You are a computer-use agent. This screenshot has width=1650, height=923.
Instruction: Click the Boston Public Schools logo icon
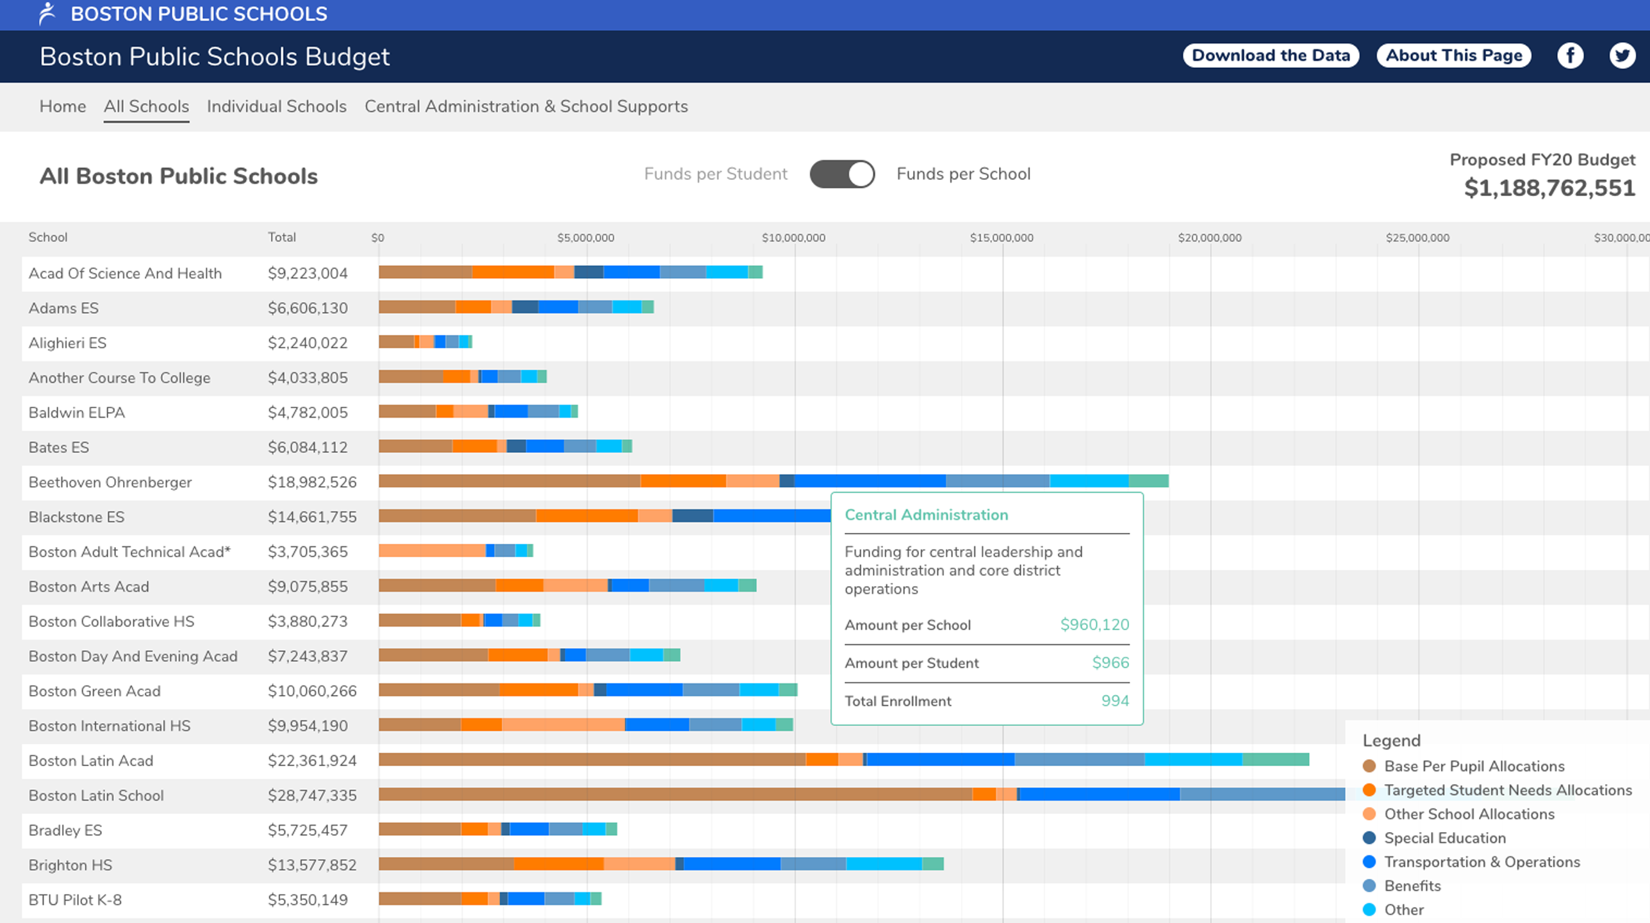[47, 13]
